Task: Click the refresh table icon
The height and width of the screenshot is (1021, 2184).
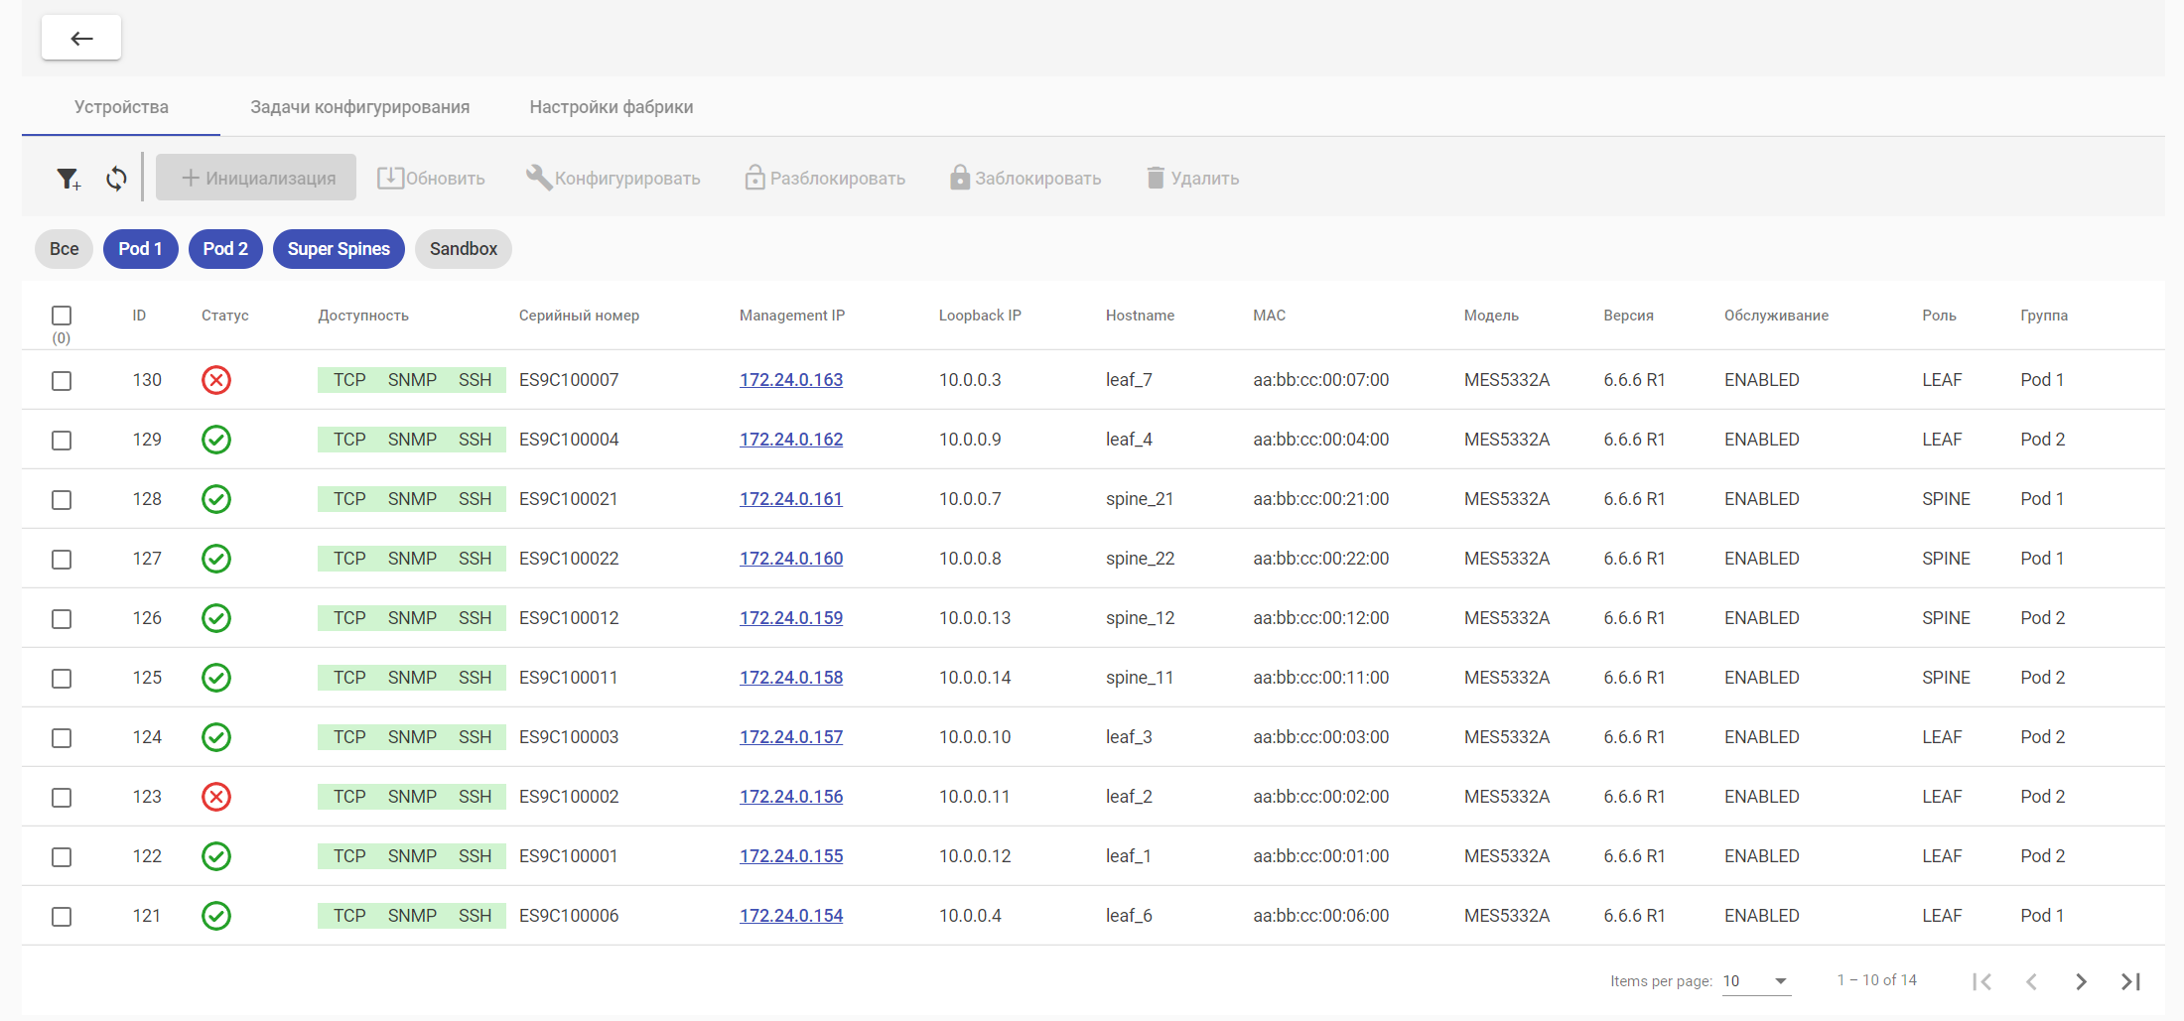Action: 116,179
